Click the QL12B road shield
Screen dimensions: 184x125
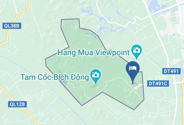point(17,104)
